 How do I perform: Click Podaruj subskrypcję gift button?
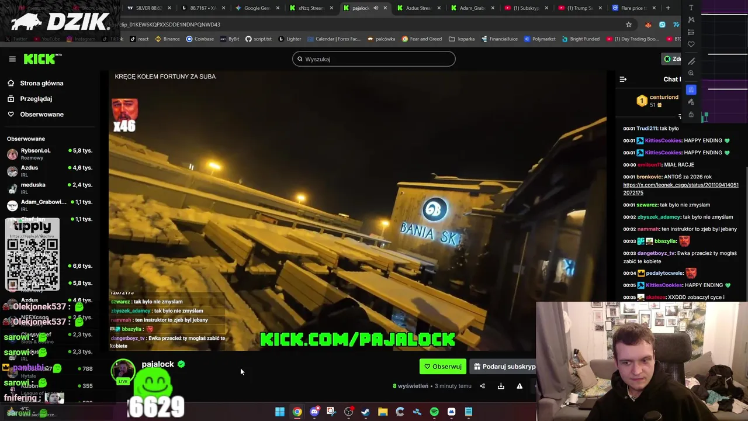[x=503, y=367]
